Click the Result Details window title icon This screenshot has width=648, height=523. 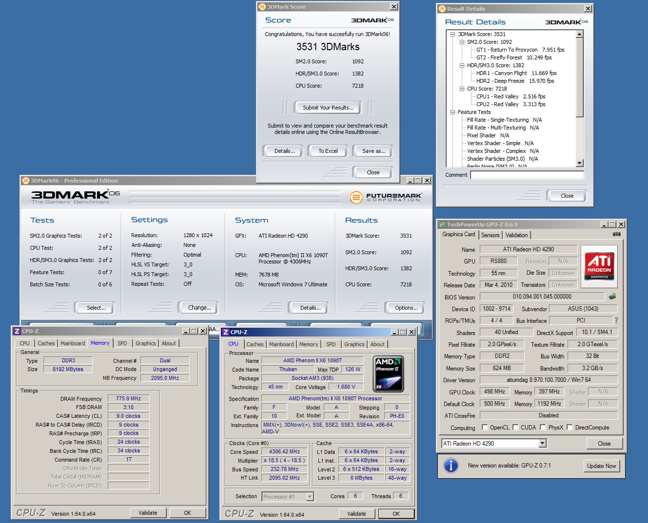tap(442, 9)
